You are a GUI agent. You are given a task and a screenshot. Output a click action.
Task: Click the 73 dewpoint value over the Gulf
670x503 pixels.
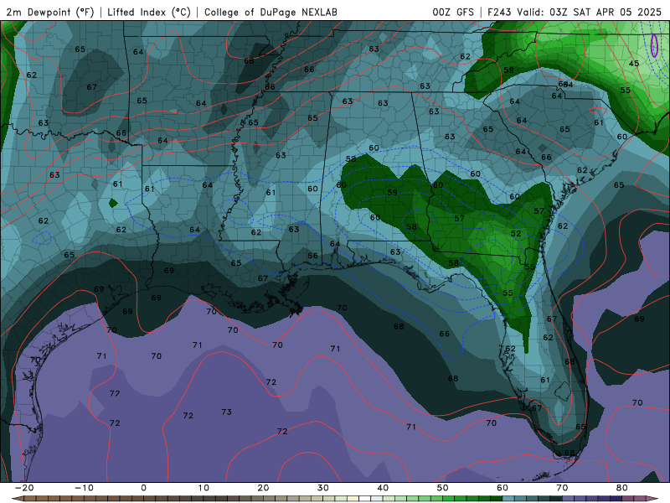click(226, 412)
